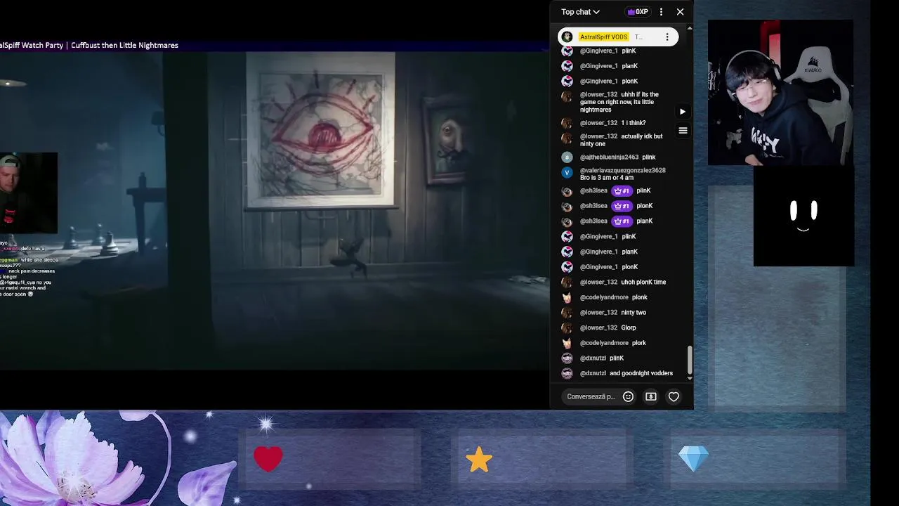
Task: Click username @valeriavazquezgonzalez3628
Action: (623, 170)
